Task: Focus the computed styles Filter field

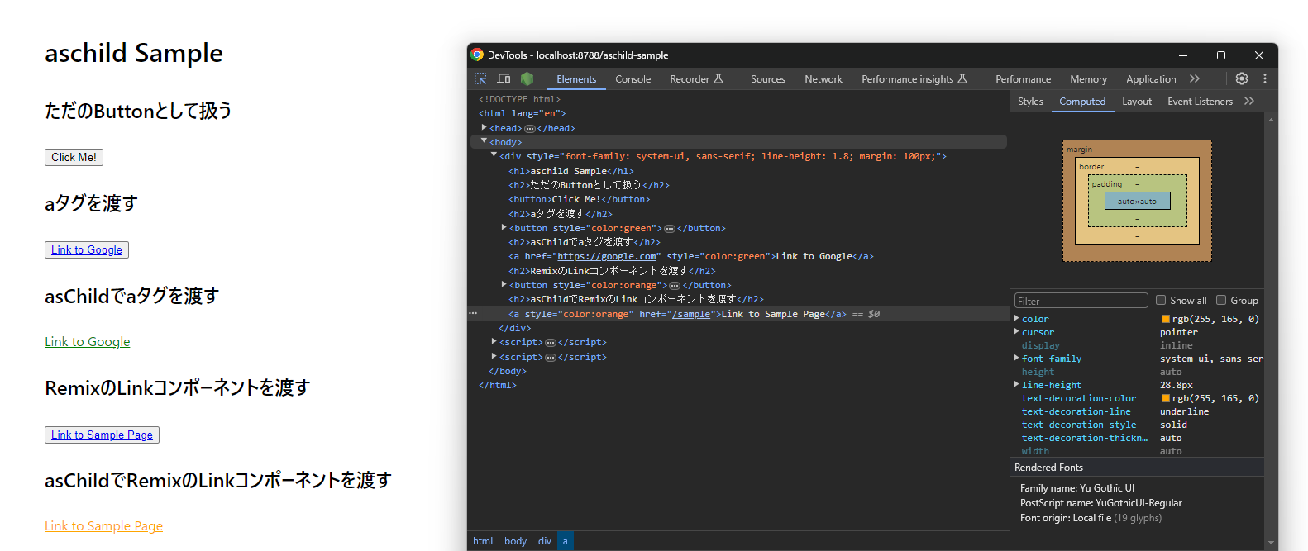Action: coord(1081,301)
